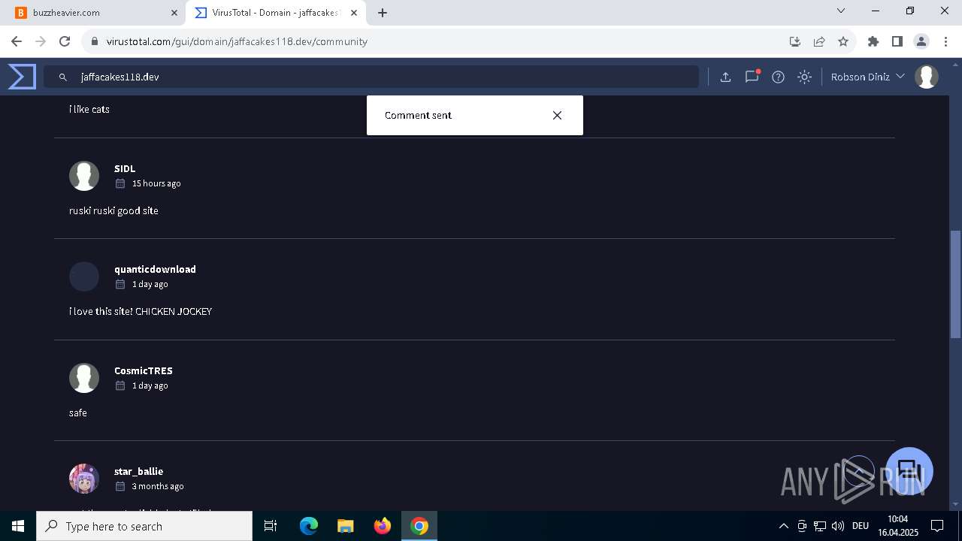This screenshot has height=541, width=962.
Task: Click the page vertical scrollbar thumb
Action: click(956, 283)
